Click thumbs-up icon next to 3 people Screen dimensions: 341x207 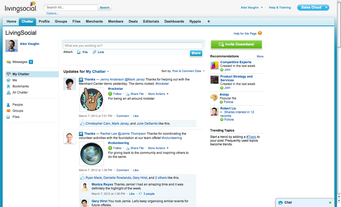(x=140, y=194)
